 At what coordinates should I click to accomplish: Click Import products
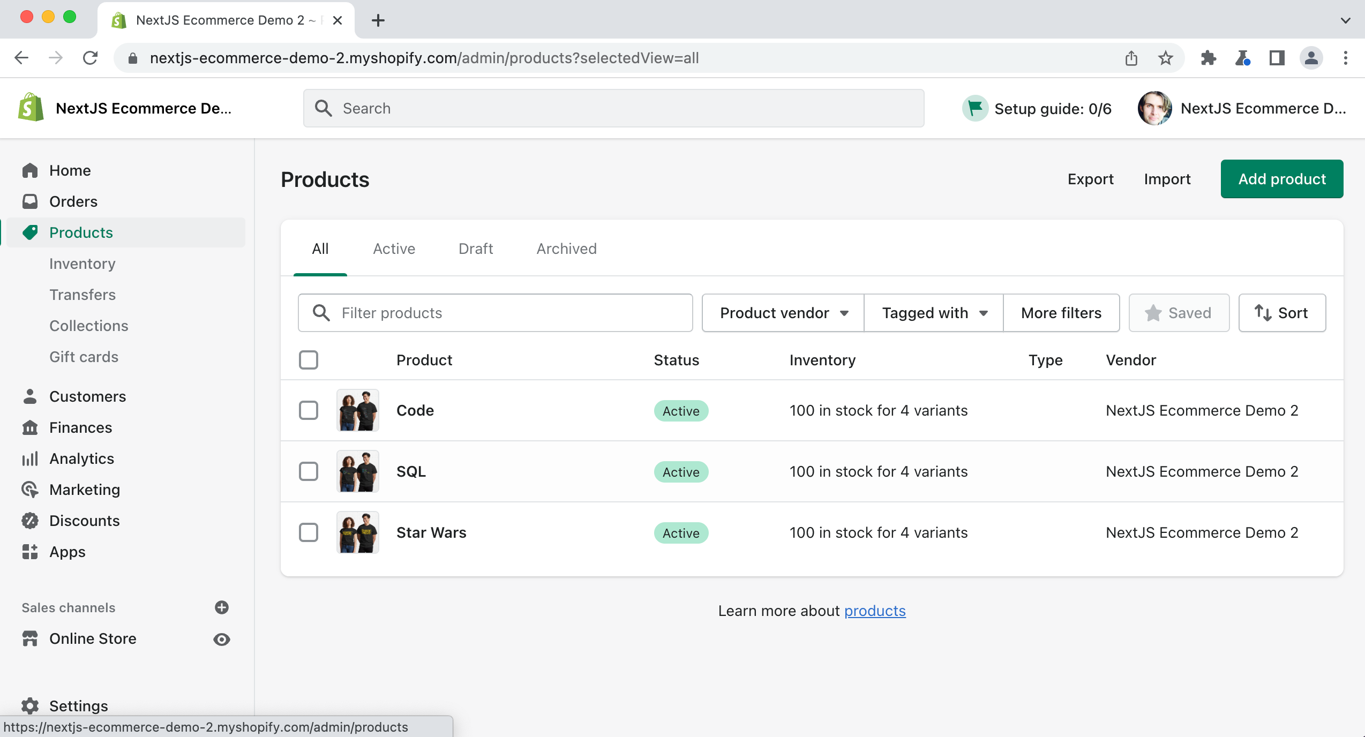[1167, 179]
